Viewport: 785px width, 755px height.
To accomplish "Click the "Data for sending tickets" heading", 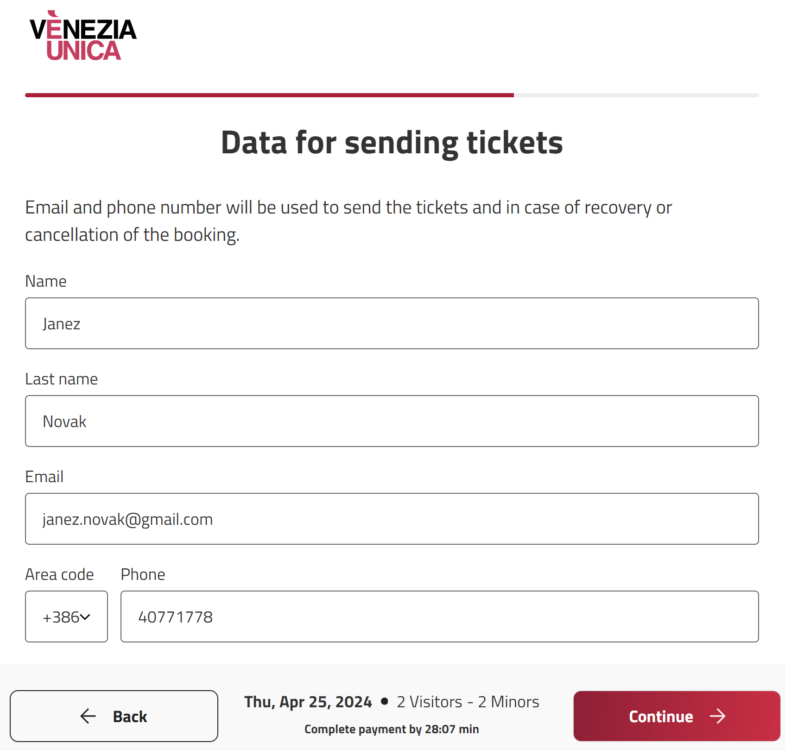I will (392, 142).
